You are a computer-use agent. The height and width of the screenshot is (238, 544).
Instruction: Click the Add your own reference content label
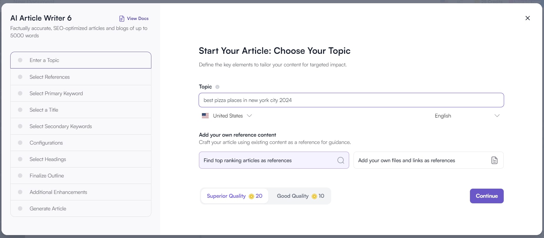[x=237, y=135]
